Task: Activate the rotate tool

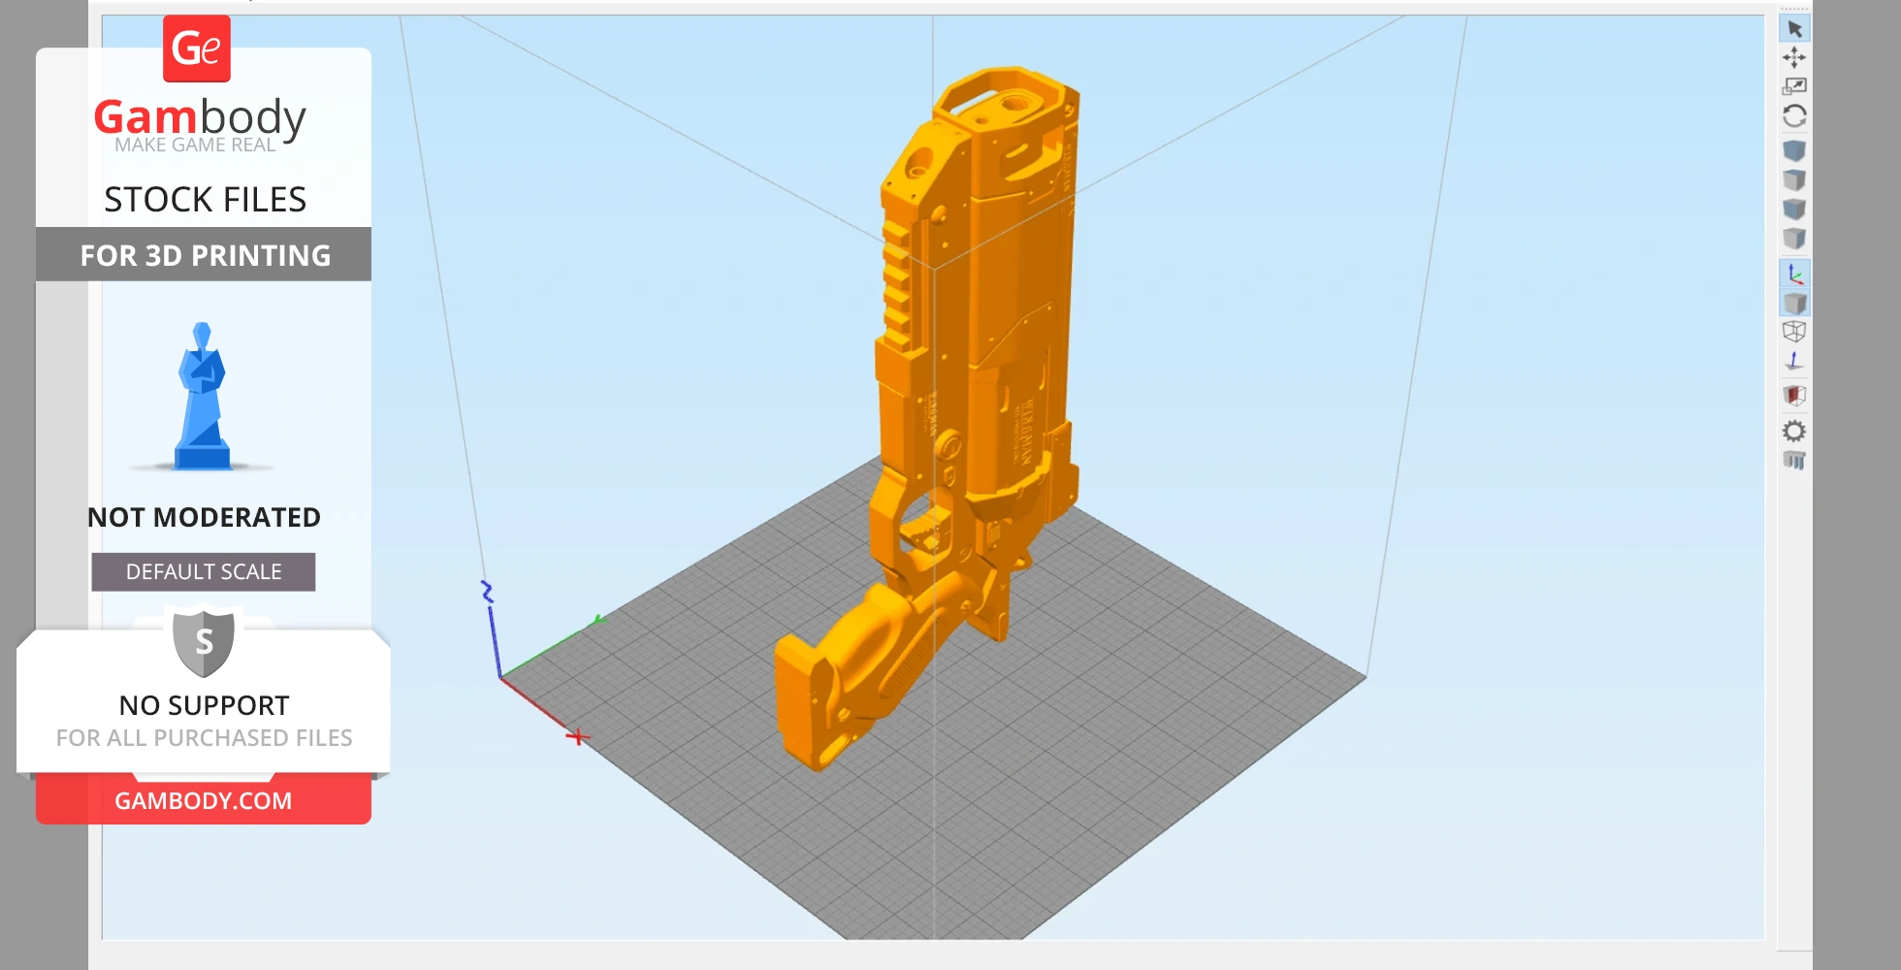Action: tap(1796, 114)
